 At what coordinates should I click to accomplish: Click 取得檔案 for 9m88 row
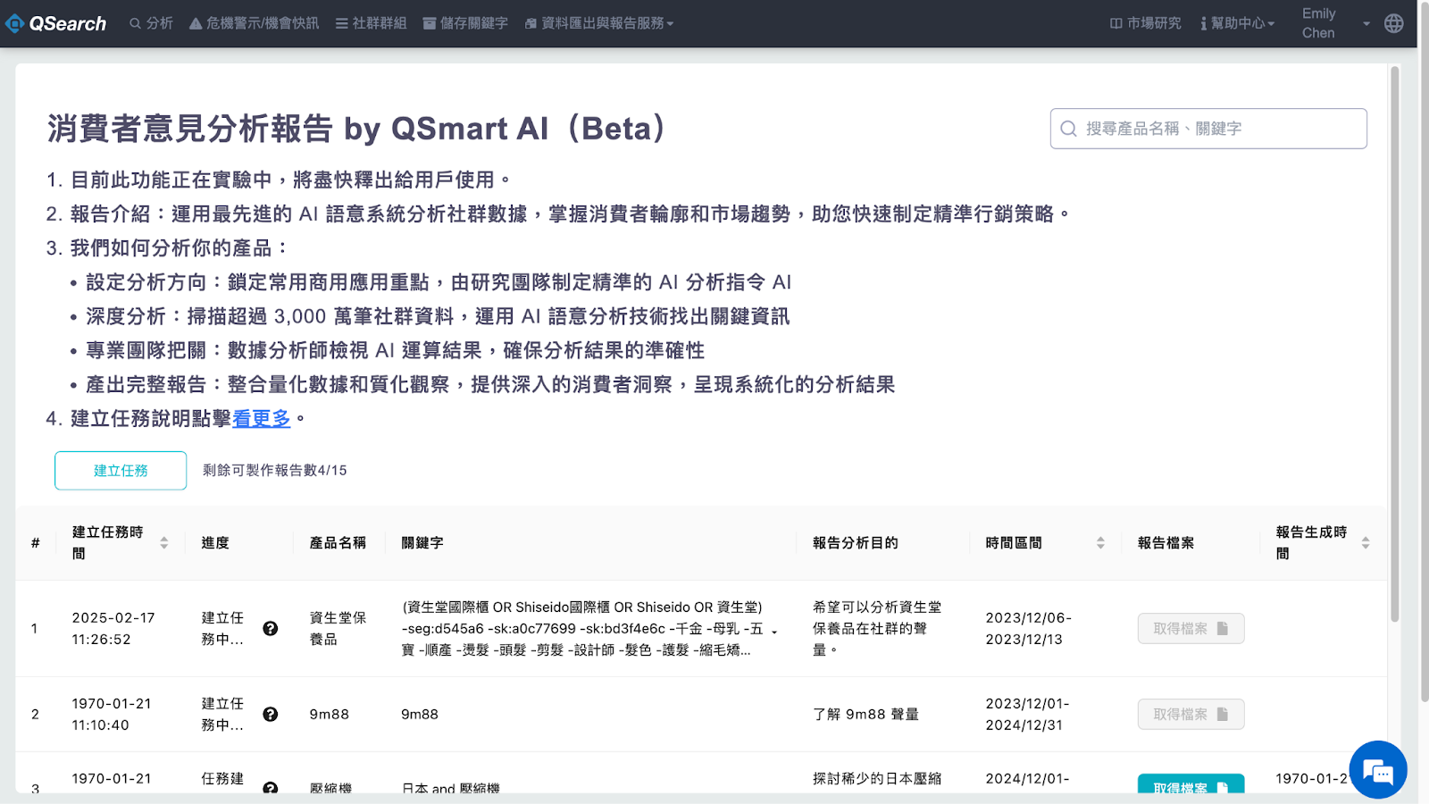(x=1191, y=715)
